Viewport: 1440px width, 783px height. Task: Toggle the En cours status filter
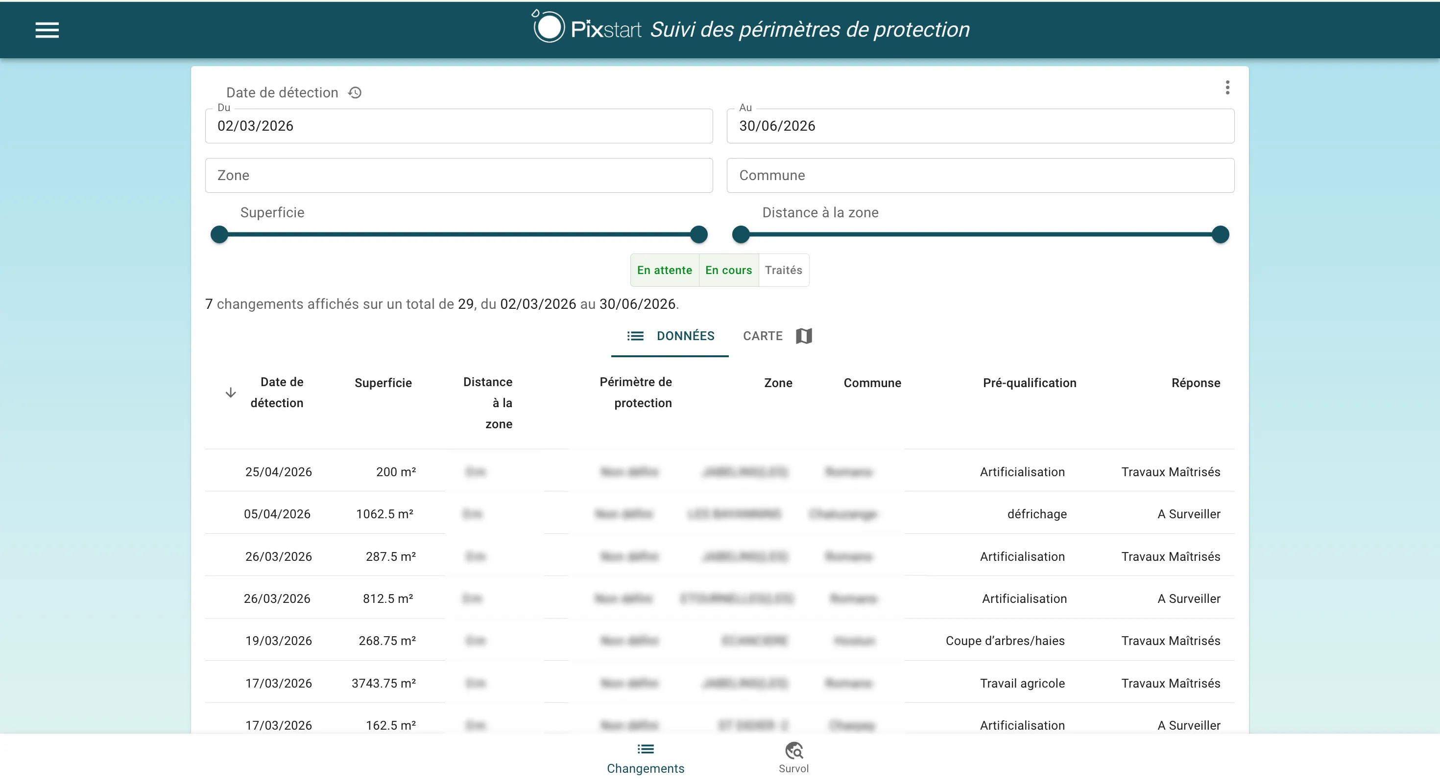click(728, 270)
